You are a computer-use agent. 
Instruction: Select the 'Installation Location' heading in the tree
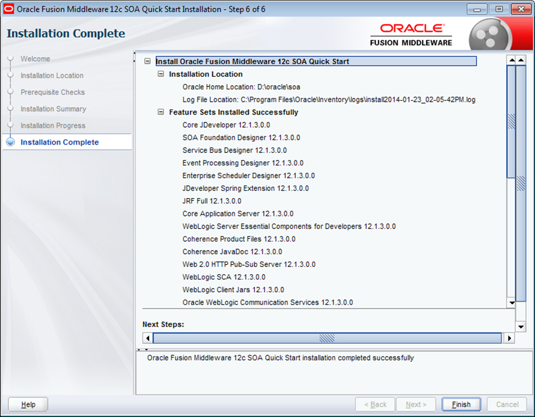click(206, 74)
